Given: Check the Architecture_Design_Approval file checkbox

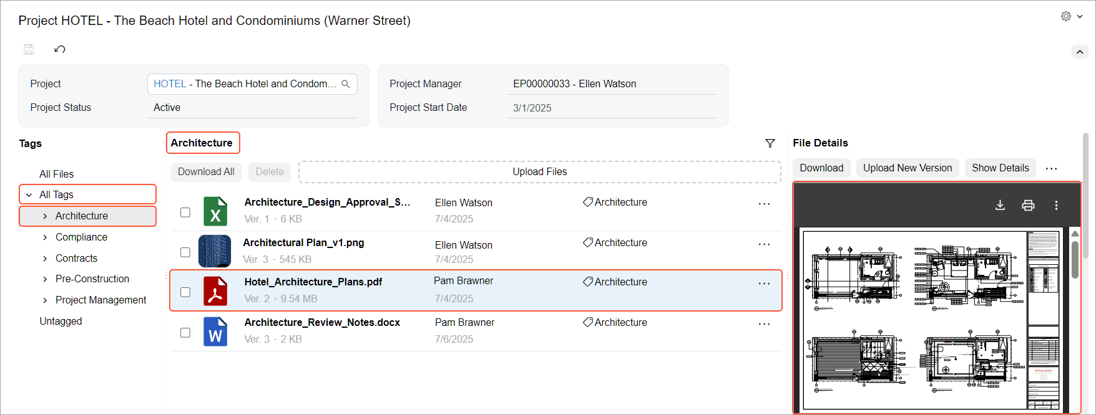Looking at the screenshot, I should click(185, 212).
